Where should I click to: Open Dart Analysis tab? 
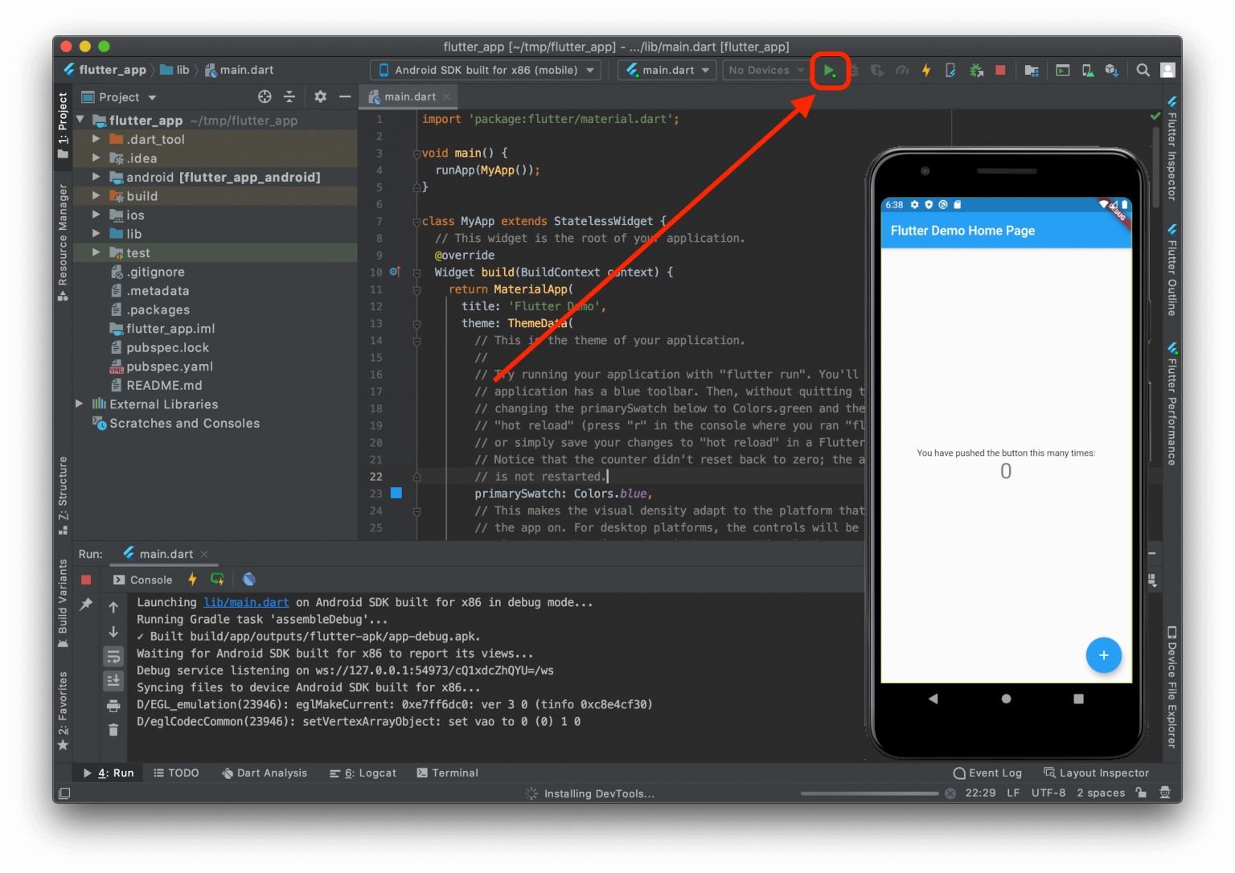(265, 773)
